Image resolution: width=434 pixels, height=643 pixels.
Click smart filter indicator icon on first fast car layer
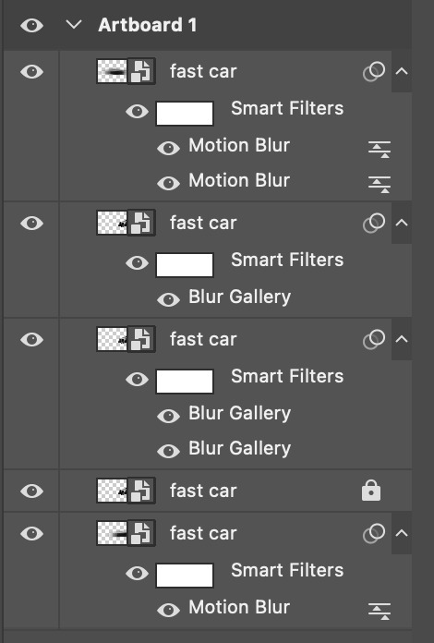tap(374, 72)
